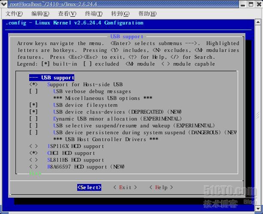Click USB Host Controller Drivers section text

(x=106, y=139)
